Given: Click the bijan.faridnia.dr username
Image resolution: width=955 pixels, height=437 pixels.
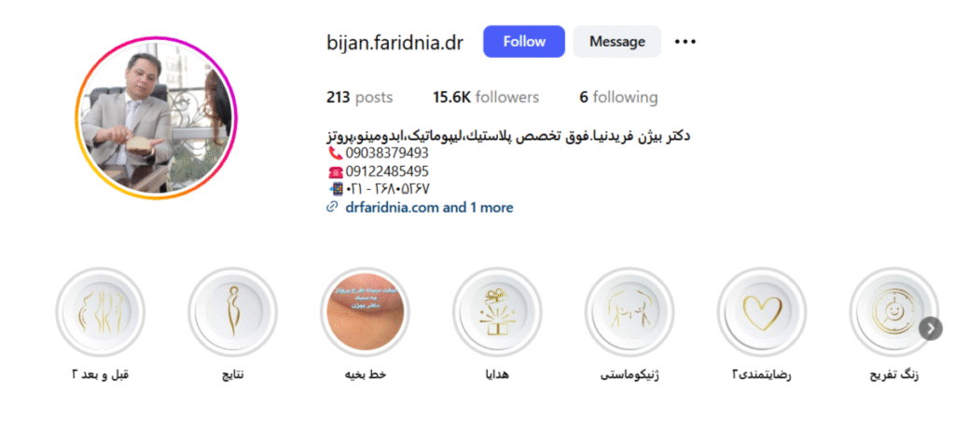Looking at the screenshot, I should pyautogui.click(x=394, y=43).
